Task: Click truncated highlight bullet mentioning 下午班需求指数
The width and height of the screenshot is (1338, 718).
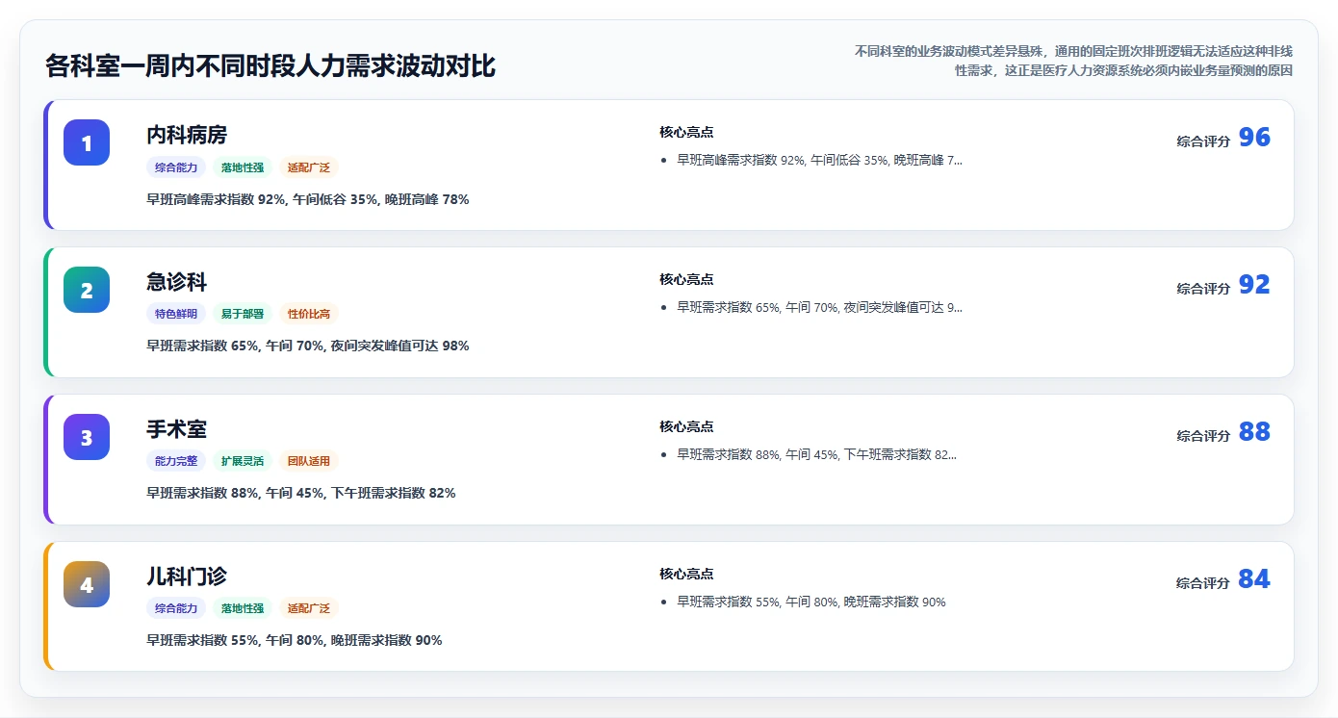Action: tap(817, 454)
